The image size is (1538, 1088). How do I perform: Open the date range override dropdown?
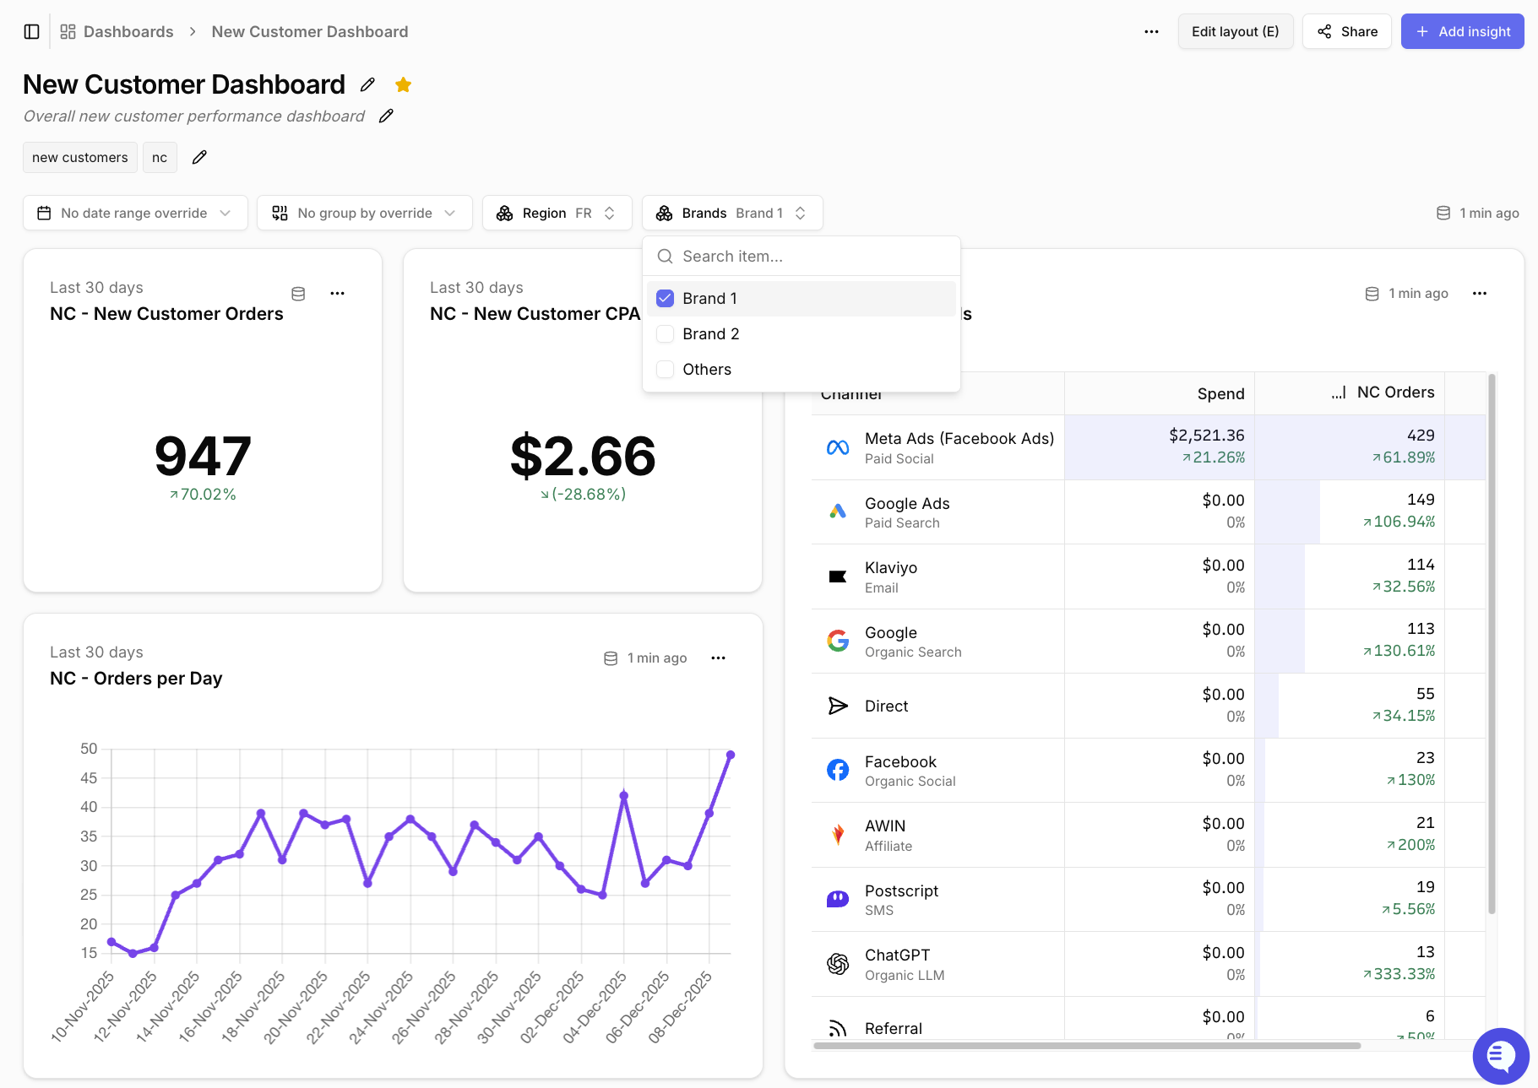(x=135, y=213)
